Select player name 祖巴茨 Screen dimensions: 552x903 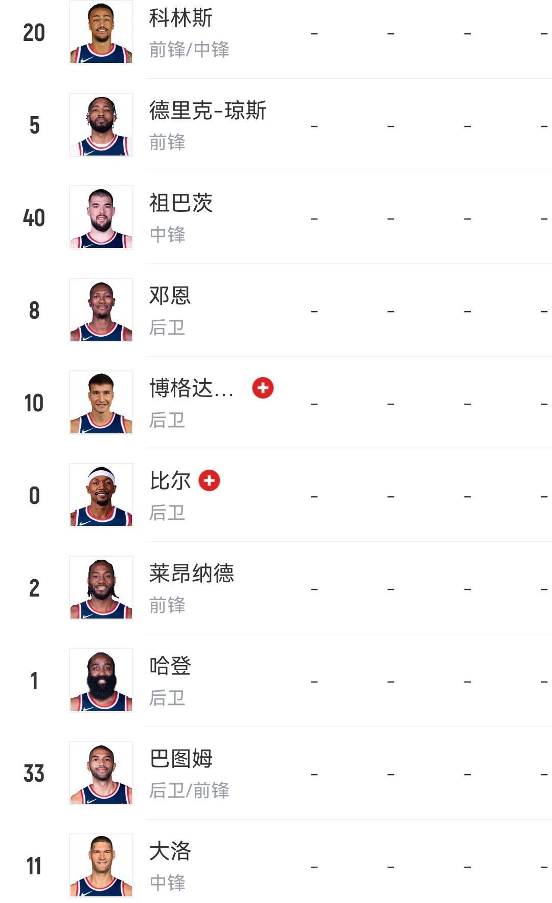(180, 203)
